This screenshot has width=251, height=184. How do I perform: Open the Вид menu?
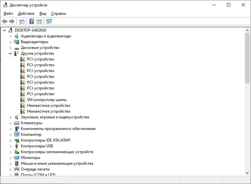point(43,14)
